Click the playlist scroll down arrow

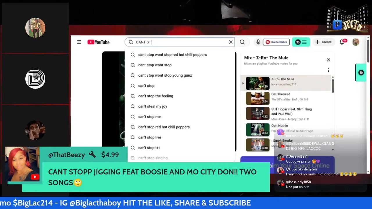(x=333, y=149)
